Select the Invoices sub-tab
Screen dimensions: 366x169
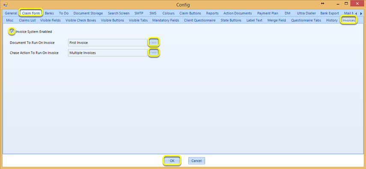[349, 20]
